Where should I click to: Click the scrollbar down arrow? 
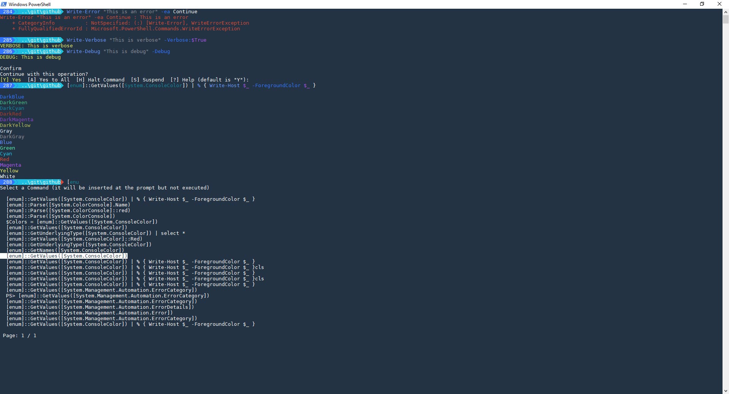click(725, 391)
